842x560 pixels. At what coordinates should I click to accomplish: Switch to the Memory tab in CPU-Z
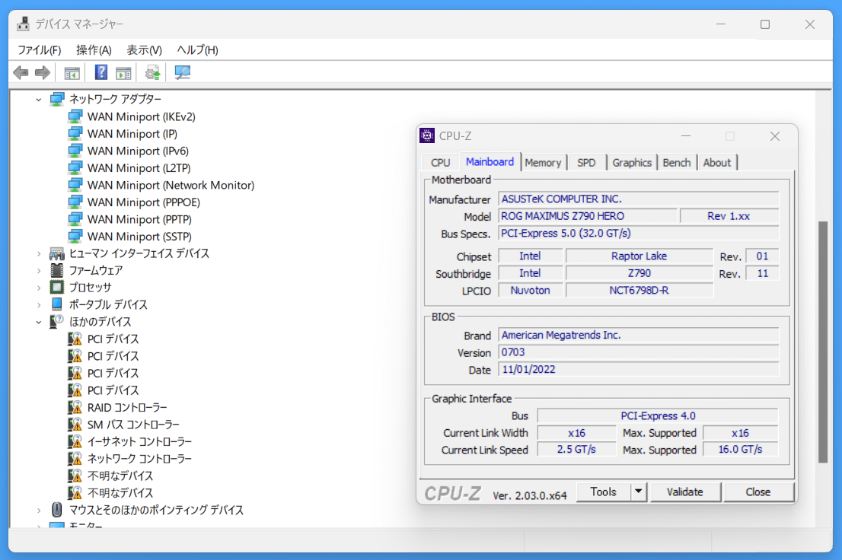pos(543,163)
